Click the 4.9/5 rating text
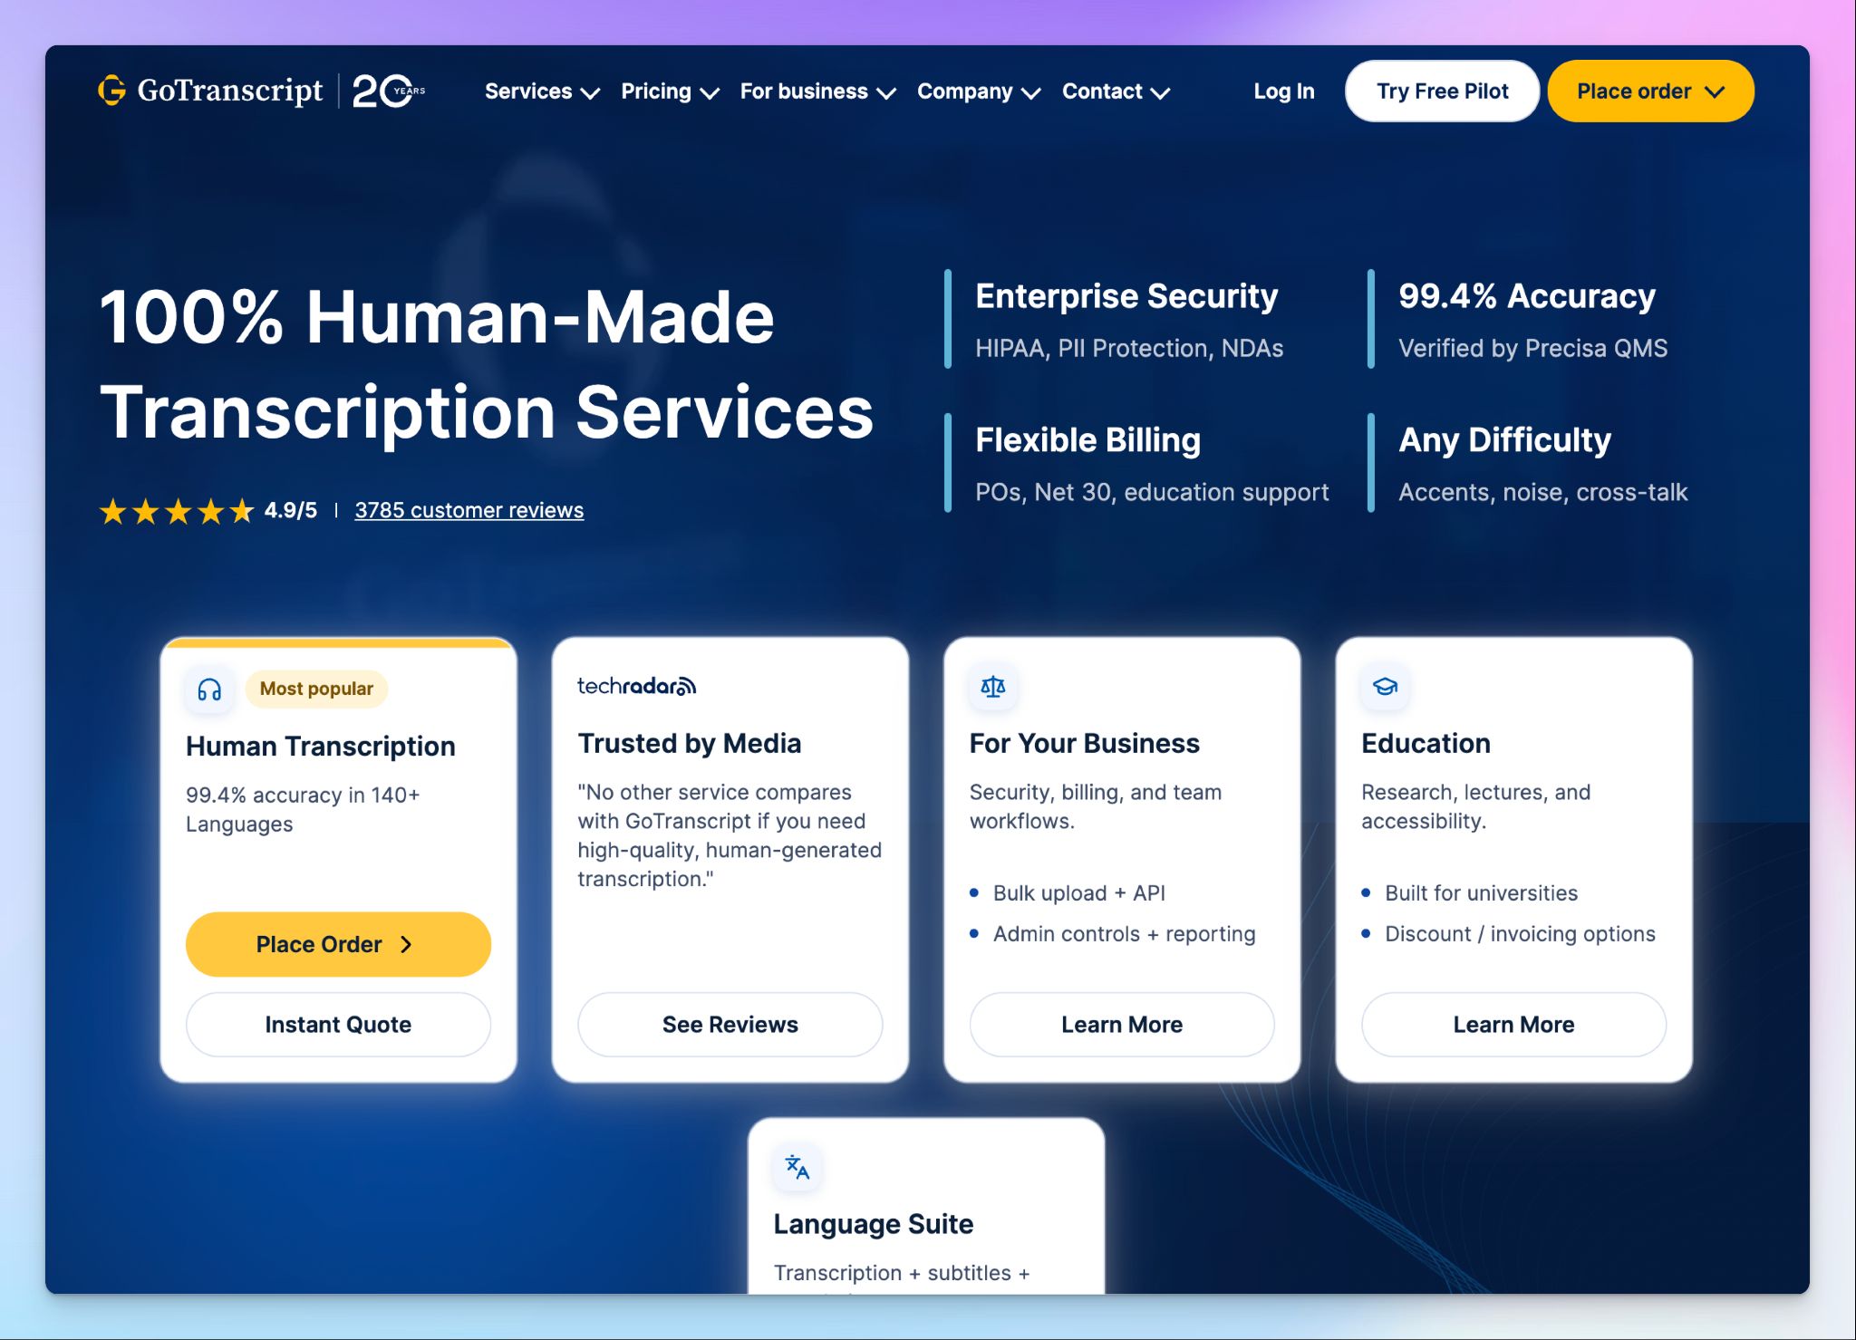Screen dimensions: 1856x1340 (x=291, y=510)
